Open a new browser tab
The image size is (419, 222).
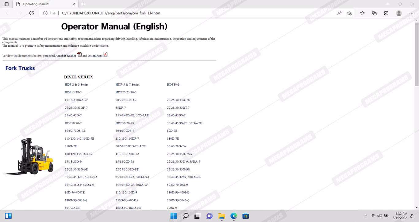83,4
